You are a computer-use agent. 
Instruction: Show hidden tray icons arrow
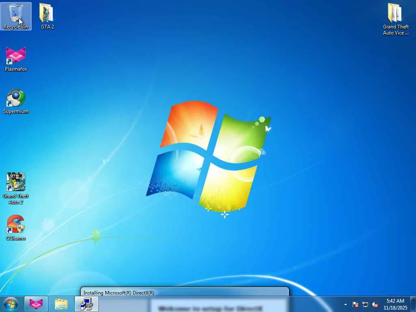(345, 305)
